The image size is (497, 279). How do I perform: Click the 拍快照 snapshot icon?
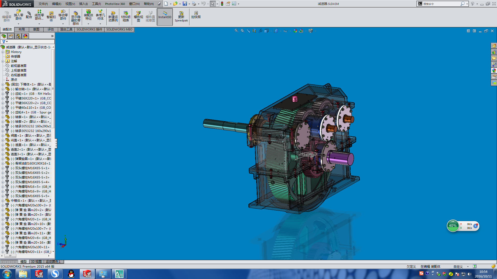(x=196, y=14)
